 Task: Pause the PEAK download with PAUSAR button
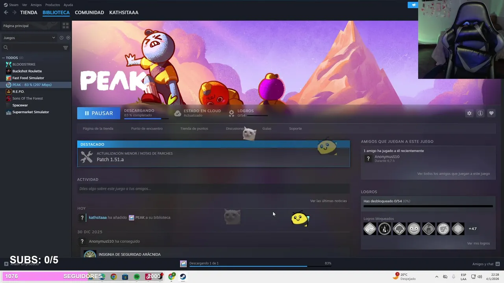(x=98, y=113)
